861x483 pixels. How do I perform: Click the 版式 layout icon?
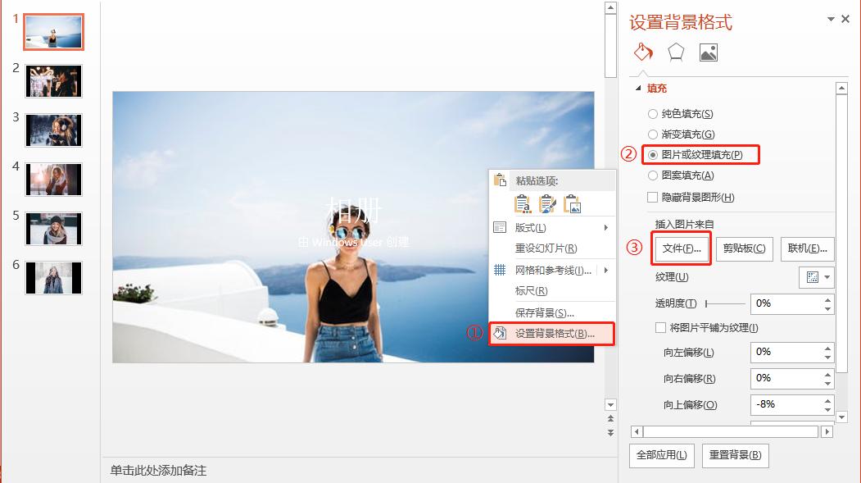(x=500, y=227)
